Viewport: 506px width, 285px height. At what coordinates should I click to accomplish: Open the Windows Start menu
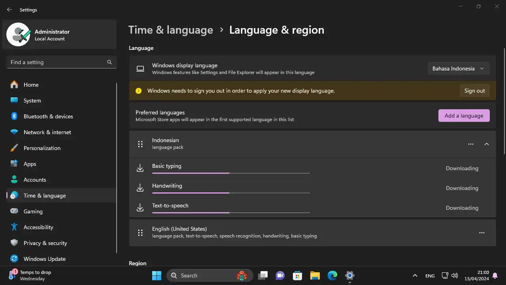pyautogui.click(x=157, y=275)
